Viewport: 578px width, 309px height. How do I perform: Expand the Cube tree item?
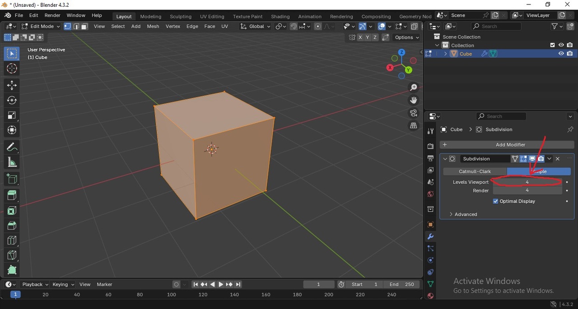[x=445, y=54]
